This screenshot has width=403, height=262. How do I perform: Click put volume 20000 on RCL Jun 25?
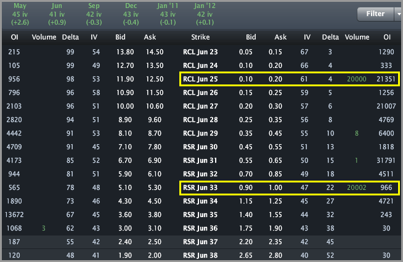click(357, 79)
